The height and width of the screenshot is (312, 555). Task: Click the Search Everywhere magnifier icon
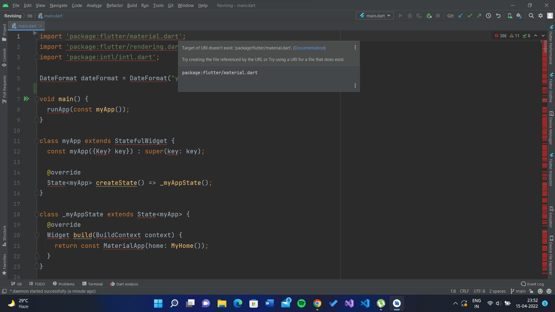[531, 16]
